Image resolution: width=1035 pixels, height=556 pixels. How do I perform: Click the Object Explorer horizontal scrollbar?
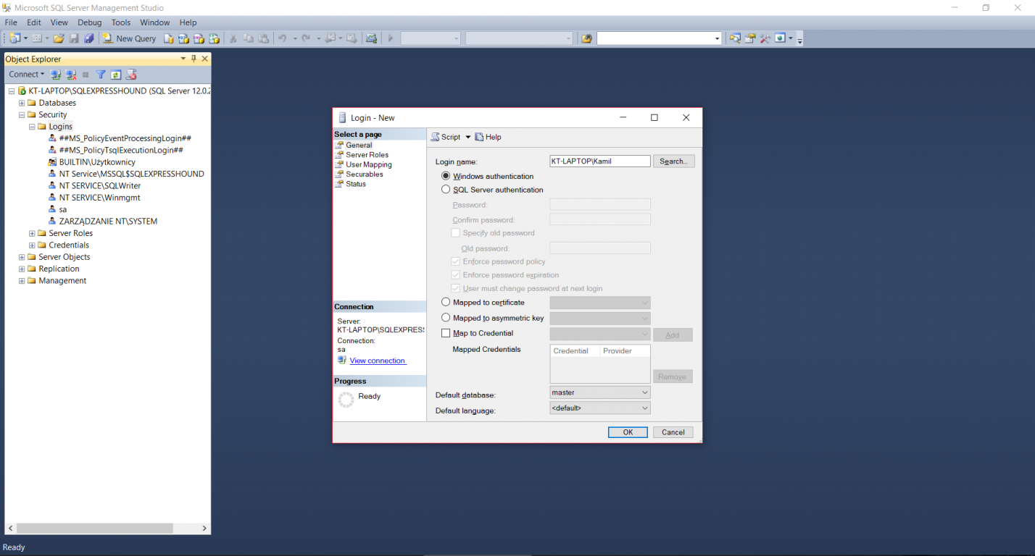click(93, 528)
